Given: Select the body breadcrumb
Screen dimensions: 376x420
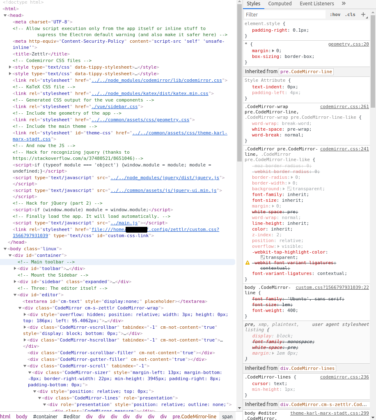Looking at the screenshot, I should pyautogui.click(x=22, y=417).
